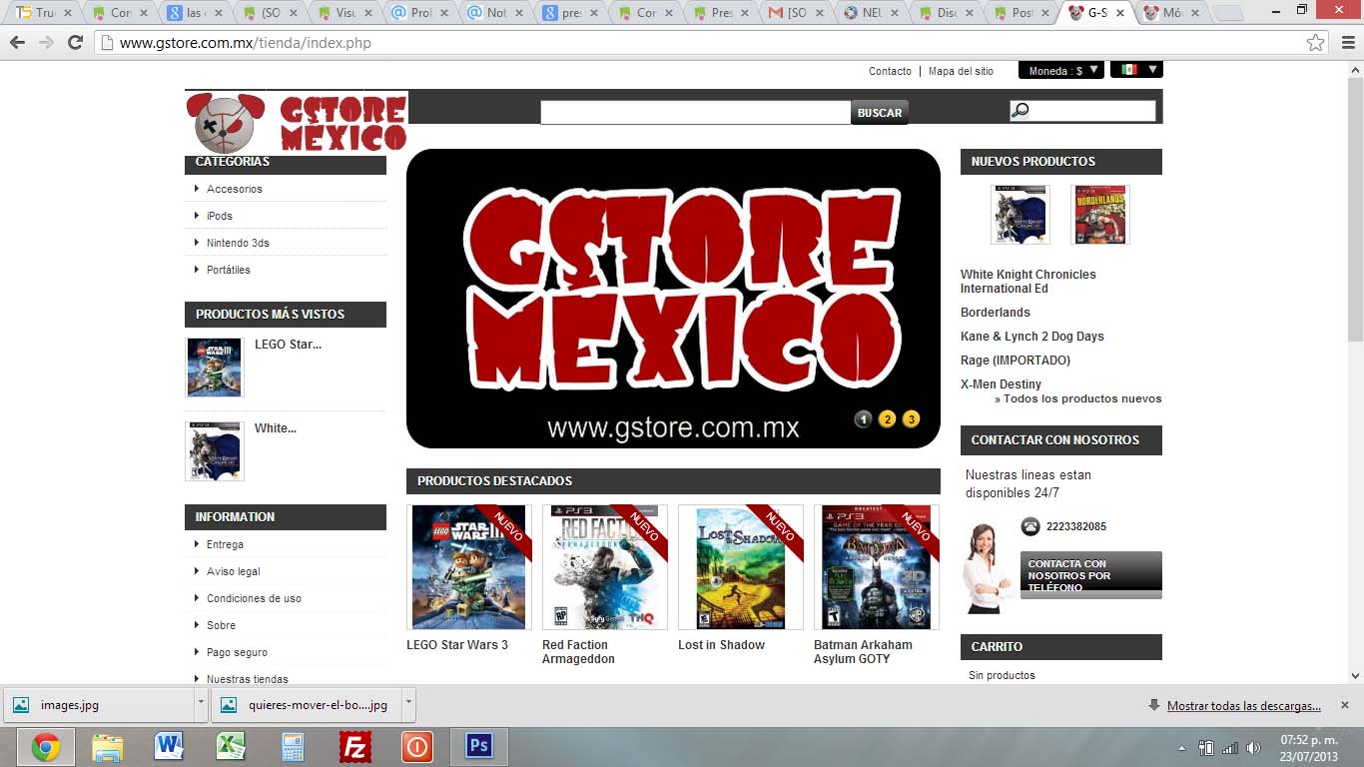This screenshot has height=767, width=1364.
Task: Open Photoshop from the taskbar
Action: pos(479,747)
